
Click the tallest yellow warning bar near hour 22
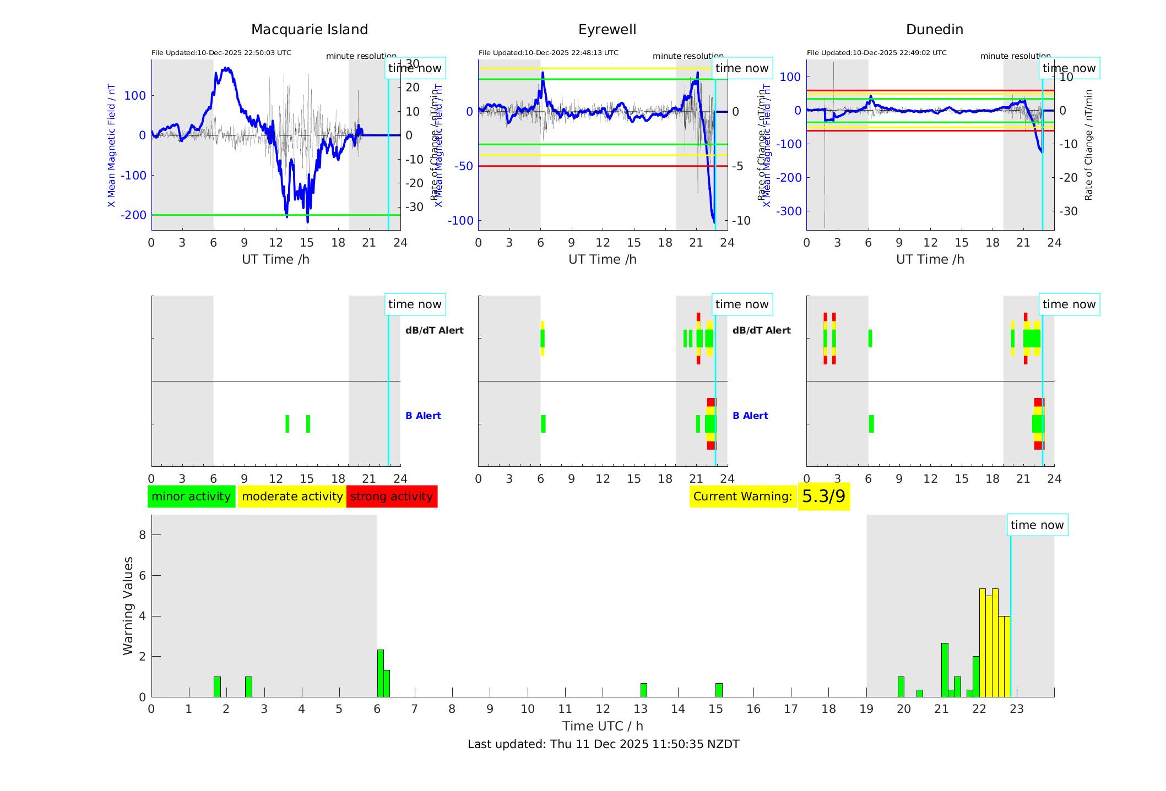coord(983,642)
